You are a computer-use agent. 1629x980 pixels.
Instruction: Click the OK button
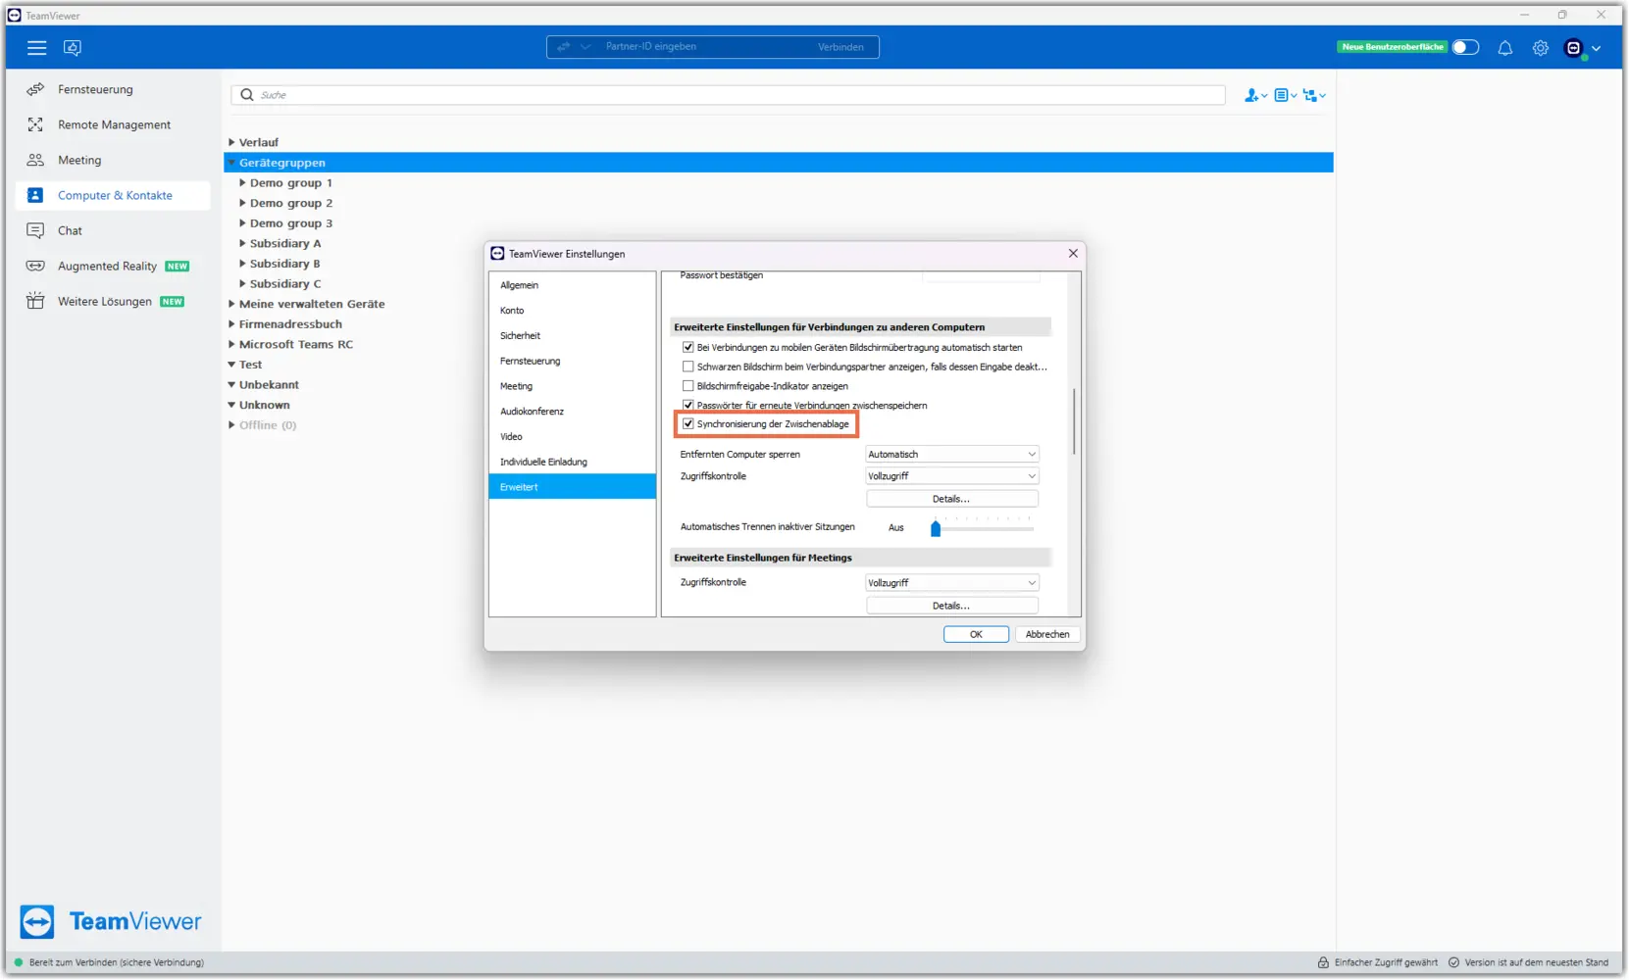(976, 634)
